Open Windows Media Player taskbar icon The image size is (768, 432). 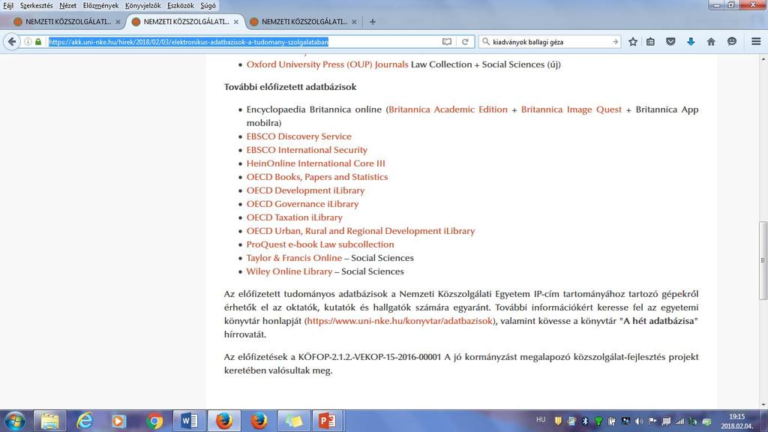click(x=119, y=421)
